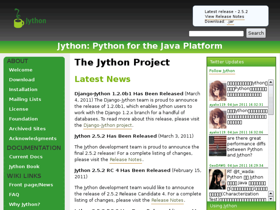
Task: Click the Twitter feed scroll up arrow
Action: [x=271, y=82]
